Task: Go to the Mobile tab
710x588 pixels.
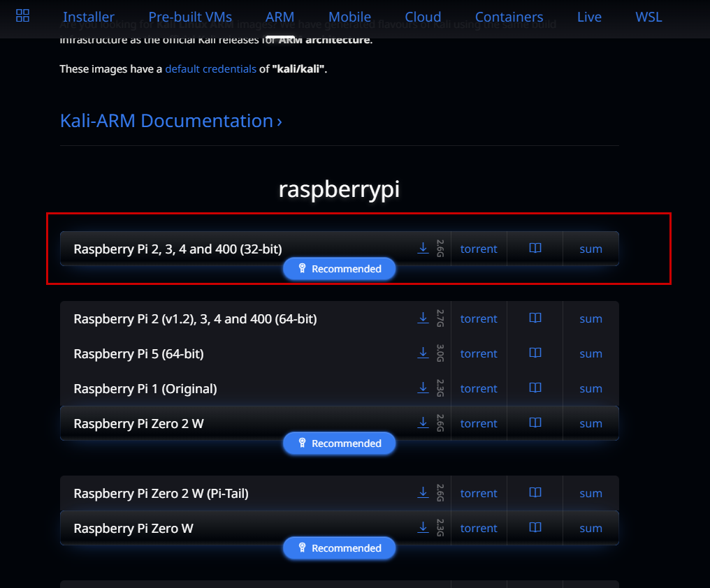Action: pyautogui.click(x=349, y=17)
